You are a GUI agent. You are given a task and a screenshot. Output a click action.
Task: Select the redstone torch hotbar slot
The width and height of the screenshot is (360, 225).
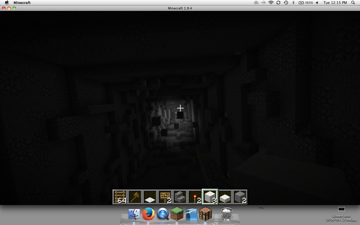(195, 197)
